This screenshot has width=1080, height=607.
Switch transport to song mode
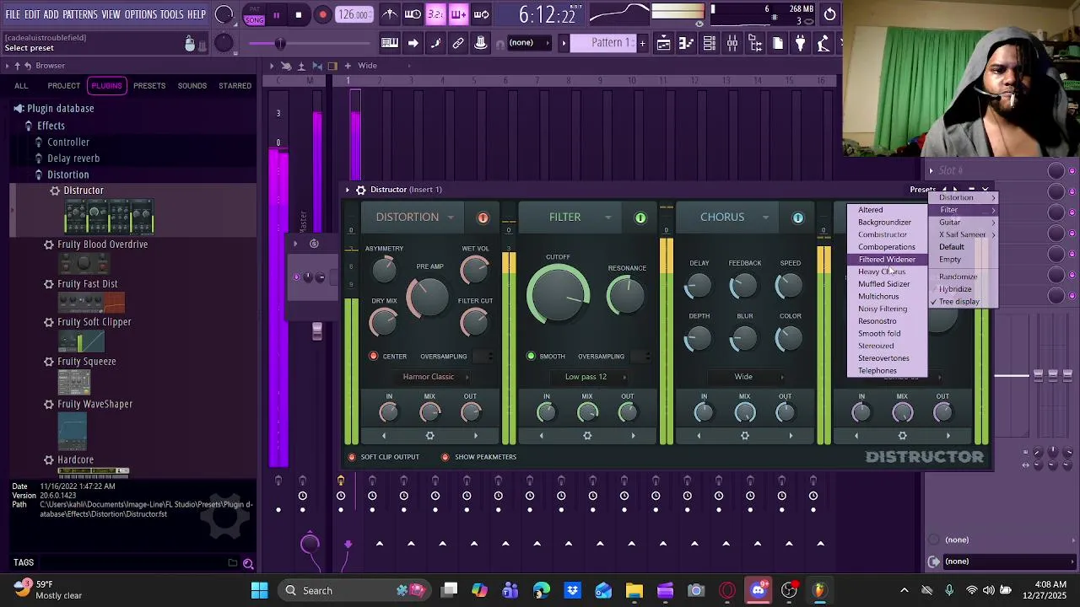pyautogui.click(x=254, y=19)
